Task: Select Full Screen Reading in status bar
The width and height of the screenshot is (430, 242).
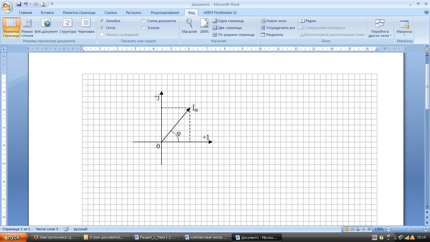Action: (x=353, y=229)
